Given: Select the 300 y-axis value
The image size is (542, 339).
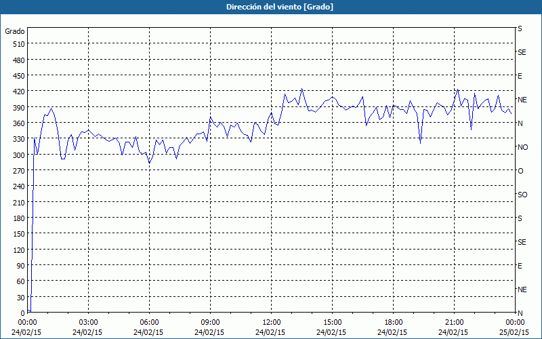Looking at the screenshot, I should tap(19, 155).
